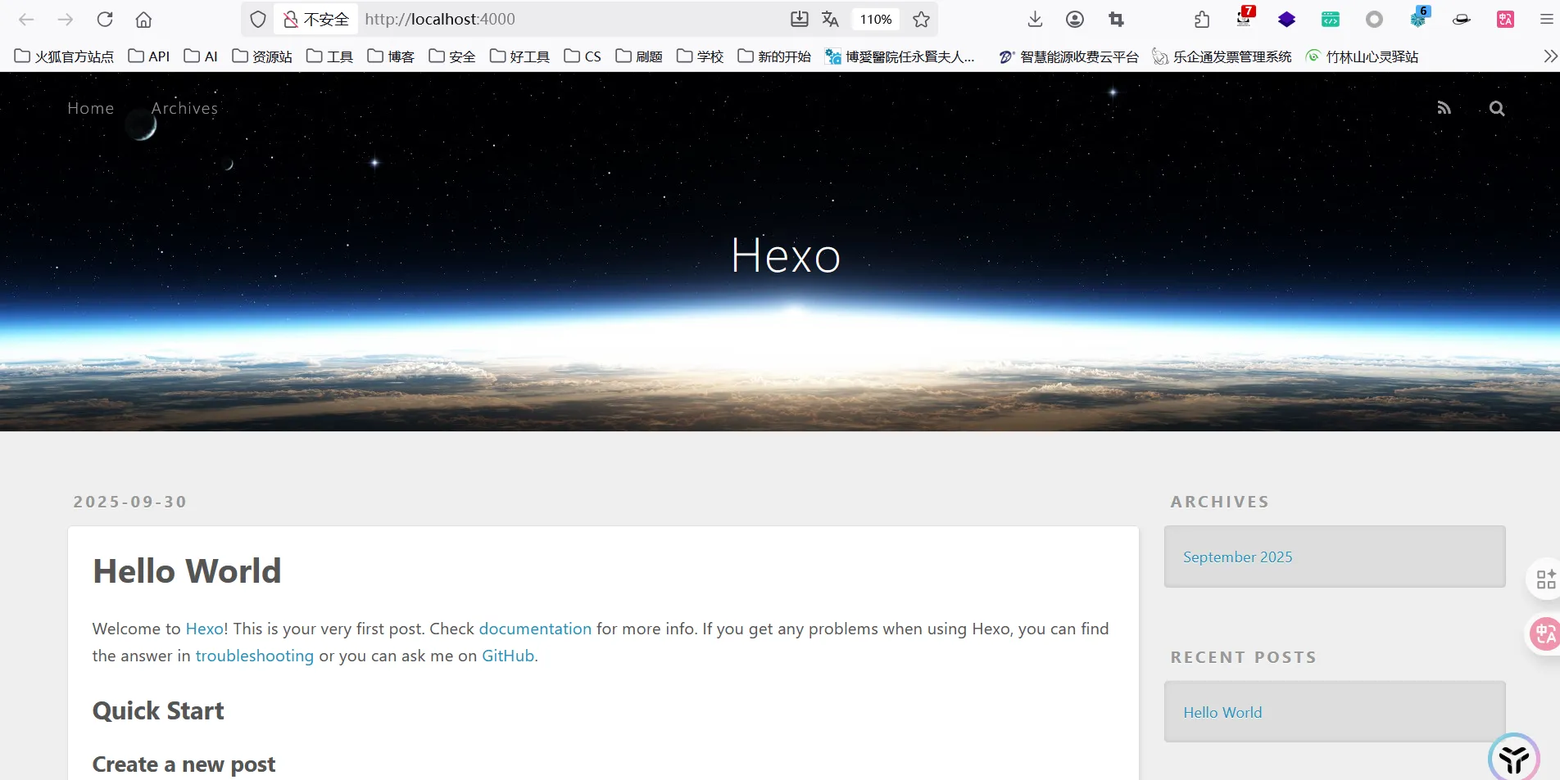Open the RSS feed icon

1444,108
